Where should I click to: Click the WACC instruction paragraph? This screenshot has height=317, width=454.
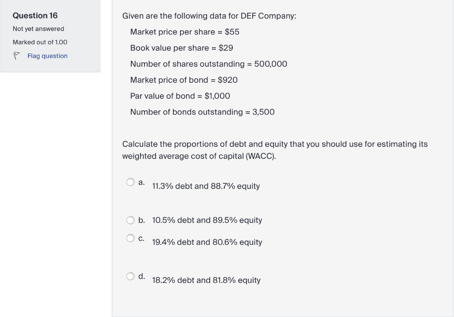tap(275, 150)
